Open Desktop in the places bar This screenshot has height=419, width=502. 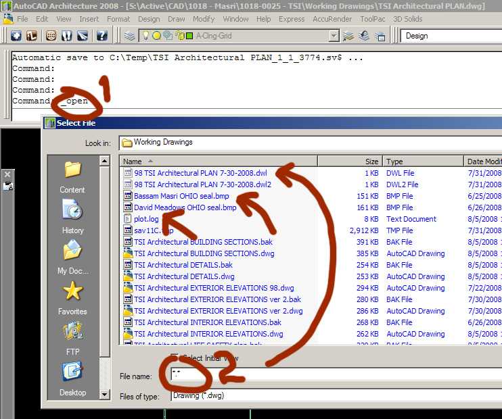[x=72, y=378]
